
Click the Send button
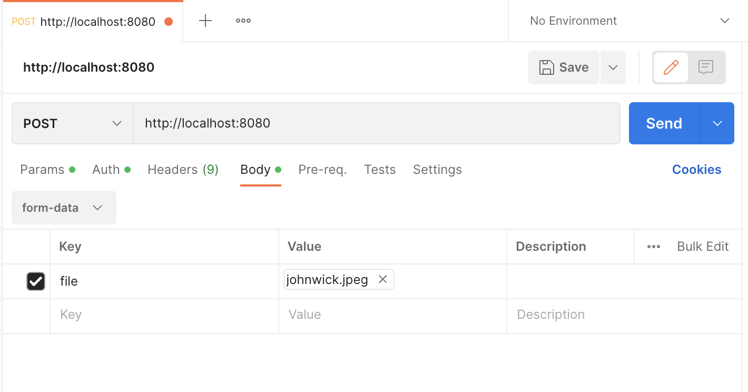coord(663,123)
